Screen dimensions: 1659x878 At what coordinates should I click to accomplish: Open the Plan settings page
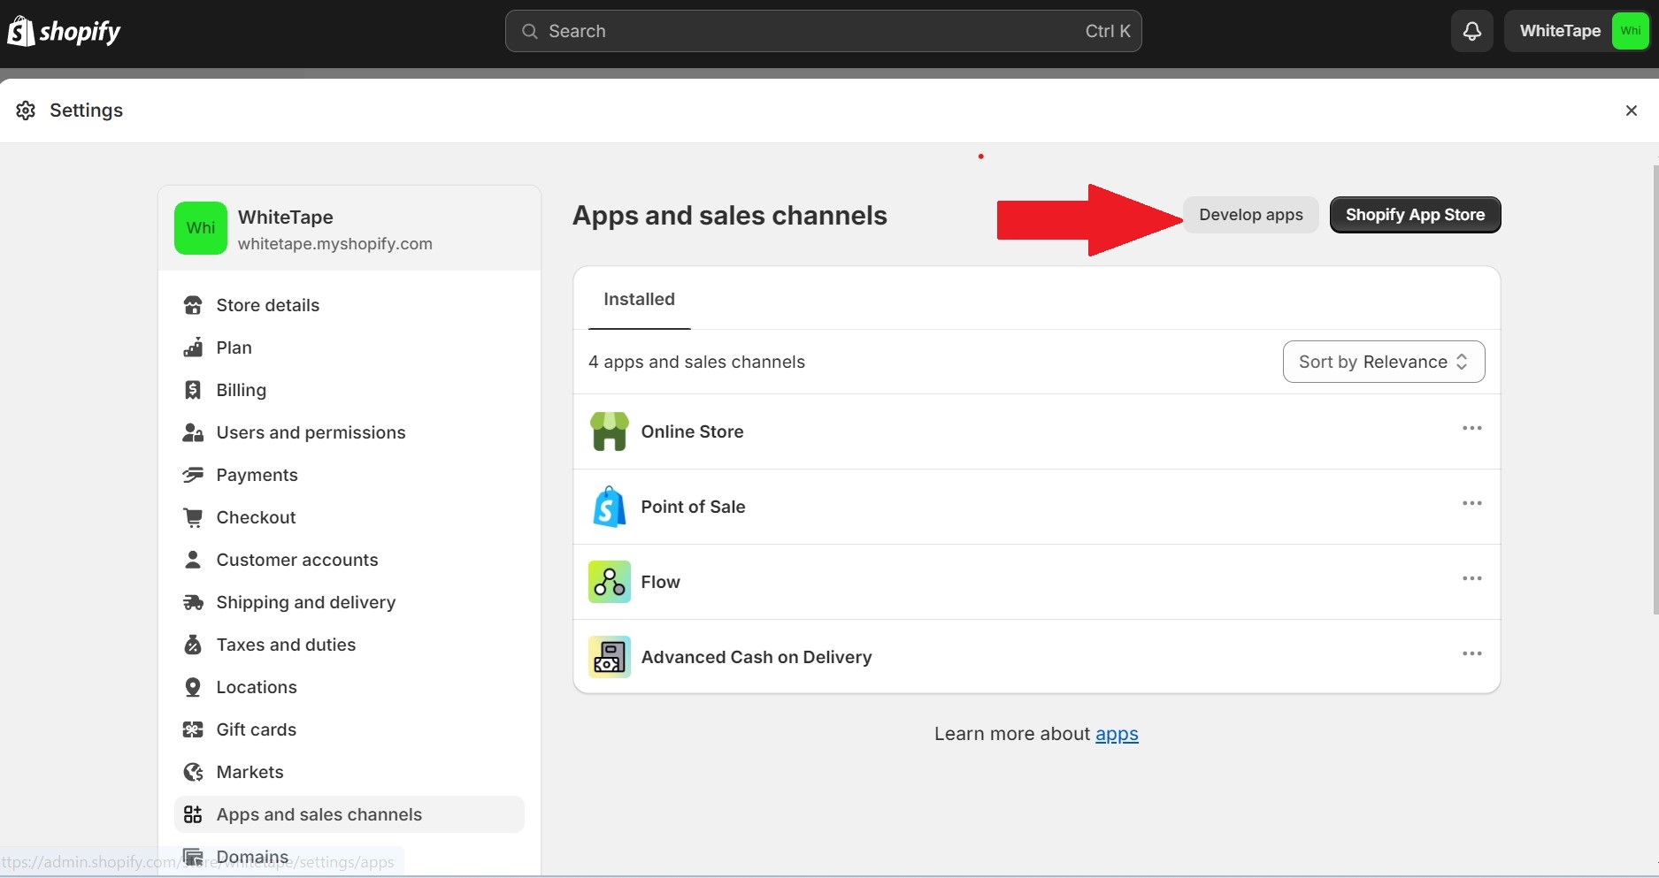tap(349, 347)
